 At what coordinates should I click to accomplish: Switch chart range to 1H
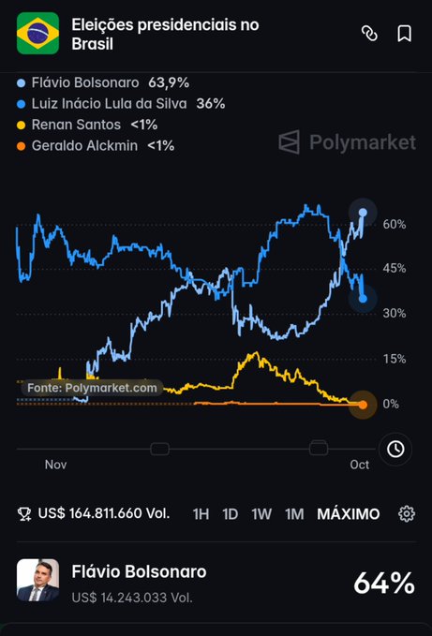201,514
